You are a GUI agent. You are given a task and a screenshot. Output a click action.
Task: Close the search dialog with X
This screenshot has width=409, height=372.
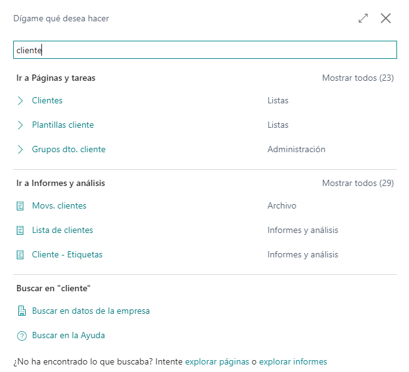coord(386,18)
